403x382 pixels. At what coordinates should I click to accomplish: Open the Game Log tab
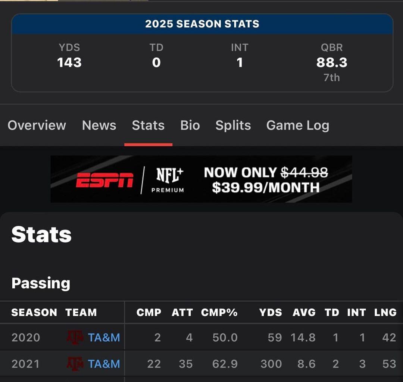(297, 125)
